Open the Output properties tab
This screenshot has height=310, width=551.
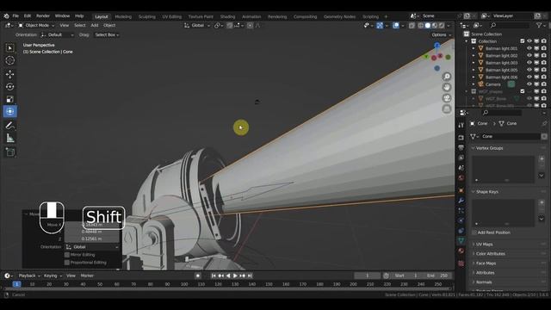pyautogui.click(x=461, y=147)
